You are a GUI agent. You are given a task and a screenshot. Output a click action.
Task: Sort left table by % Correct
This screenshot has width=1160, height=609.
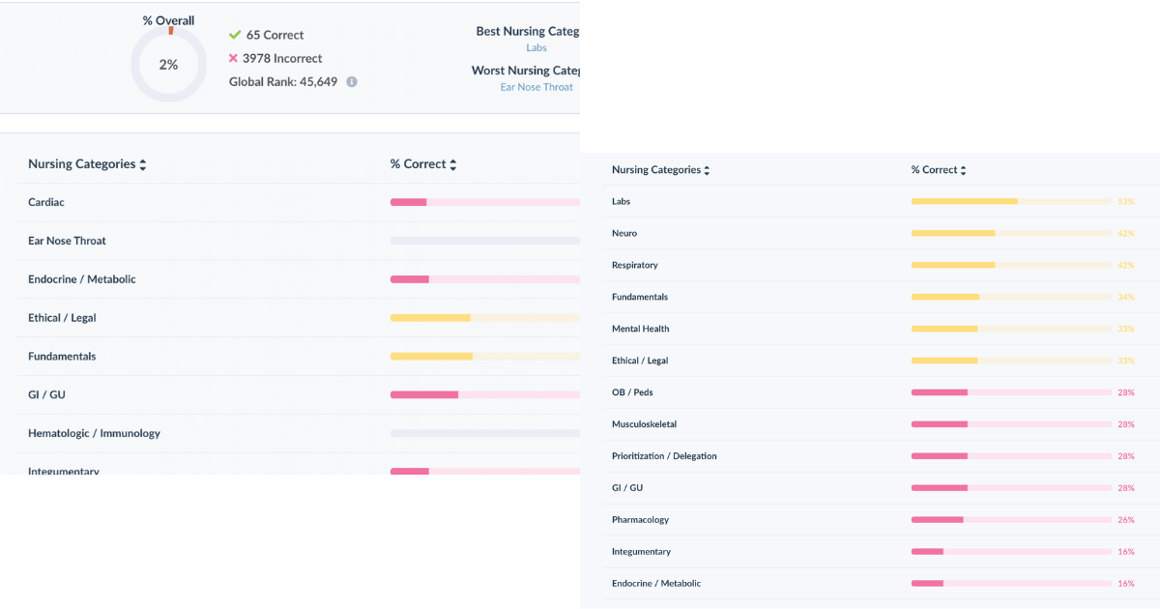452,165
